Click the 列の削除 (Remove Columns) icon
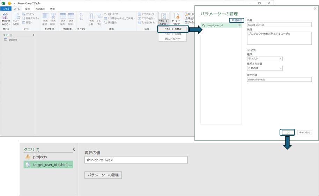Image resolution: width=319 pixels, height=196 pixels. (x=53, y=16)
